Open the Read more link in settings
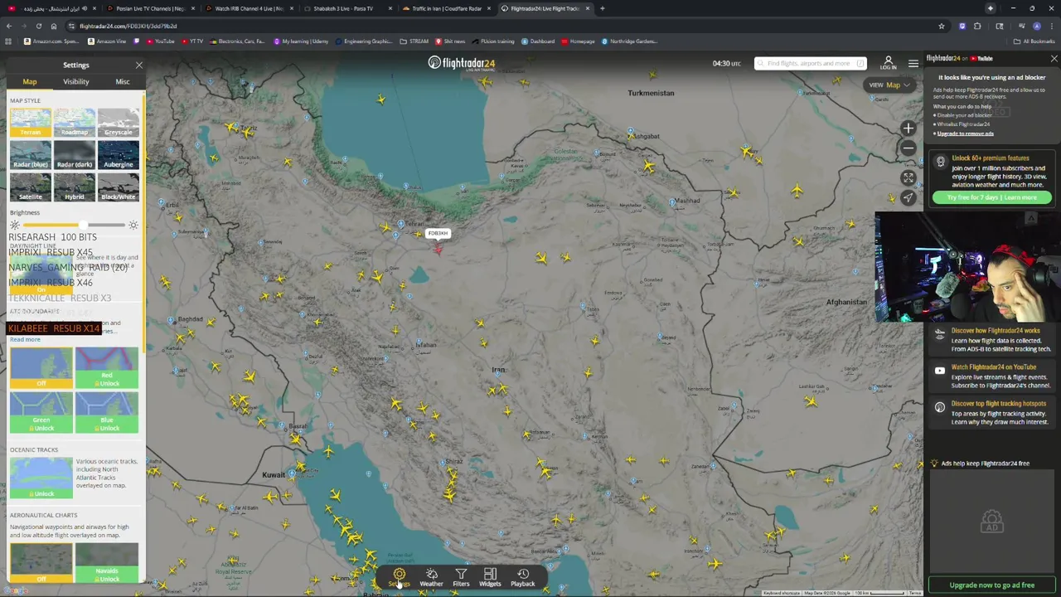The height and width of the screenshot is (597, 1061). (25, 339)
